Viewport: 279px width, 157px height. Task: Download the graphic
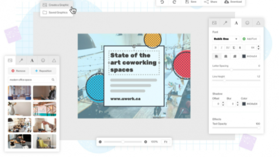(x=233, y=2)
